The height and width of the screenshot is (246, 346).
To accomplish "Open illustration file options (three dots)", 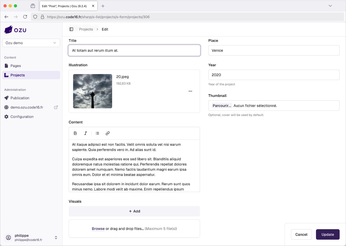I will (x=190, y=91).
